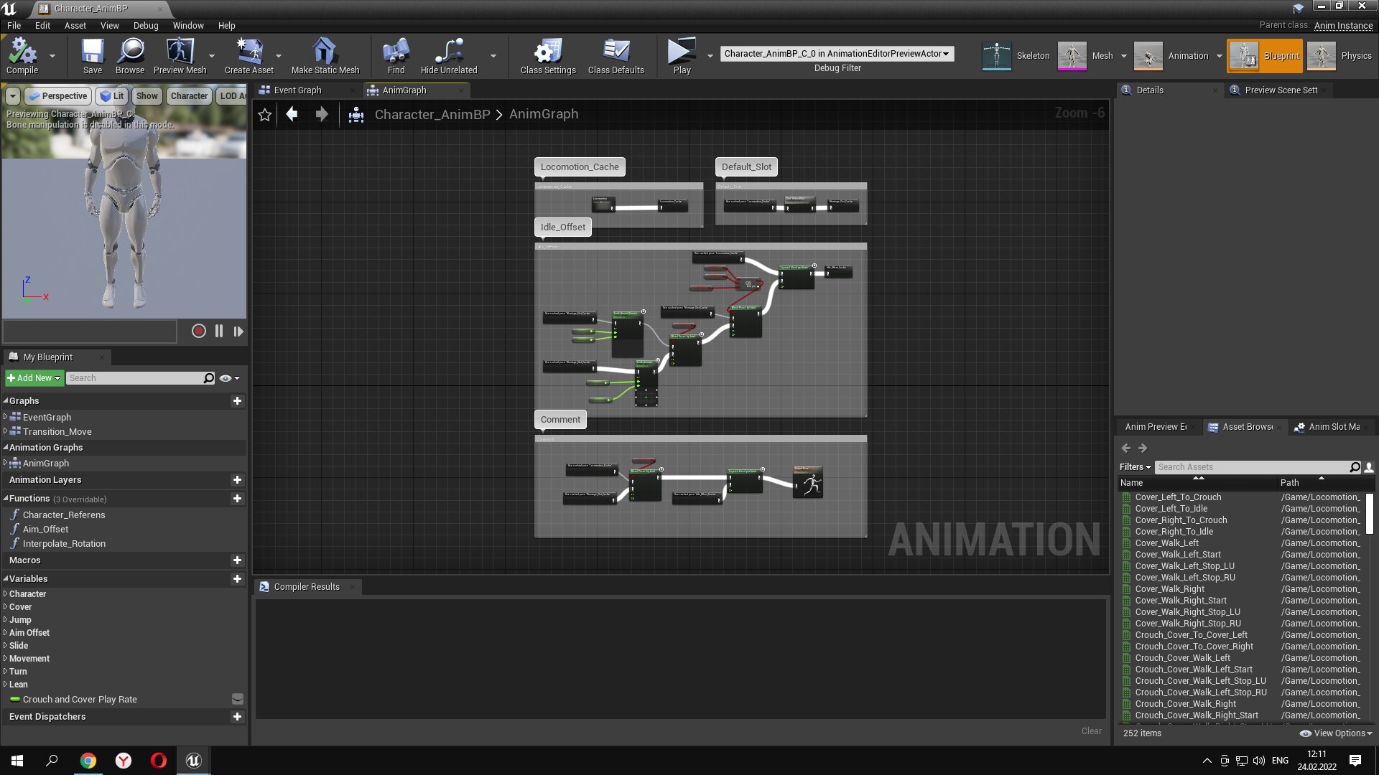Toggle My Blueprint view options eye icon

226,378
